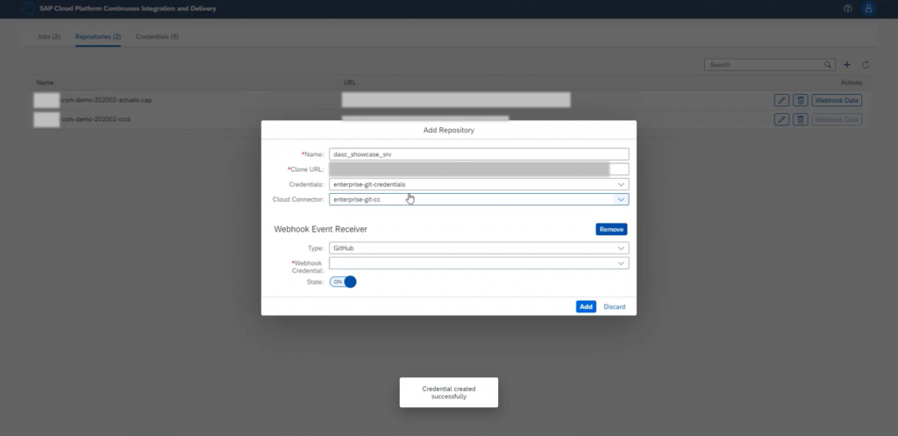
Task: Delete the csm-demo-202002-cicd repository trash icon
Action: [801, 119]
